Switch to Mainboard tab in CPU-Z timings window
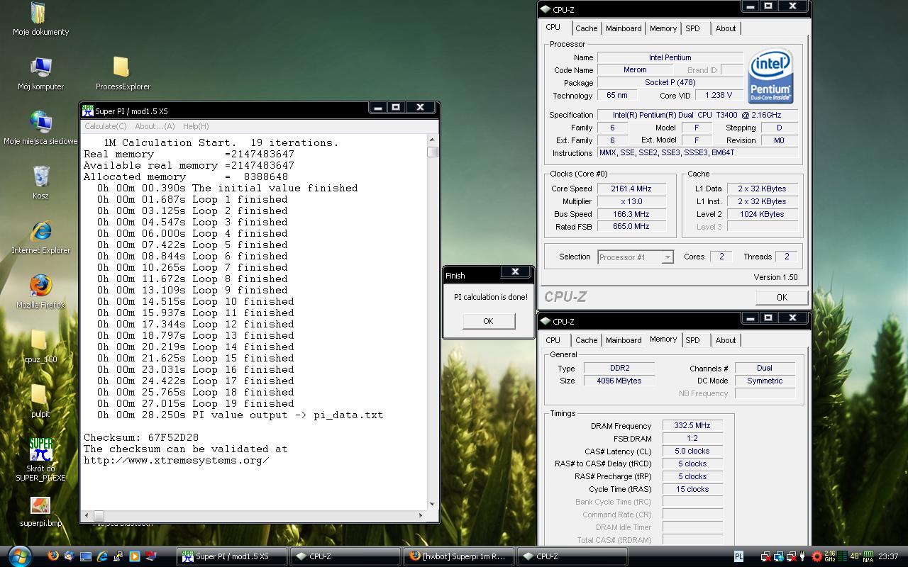 [624, 340]
